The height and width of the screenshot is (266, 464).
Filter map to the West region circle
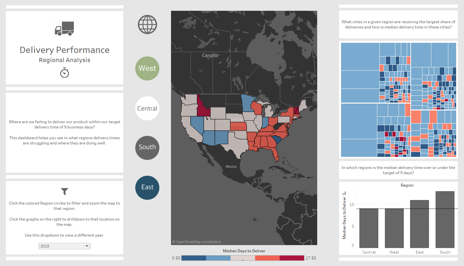pos(147,68)
